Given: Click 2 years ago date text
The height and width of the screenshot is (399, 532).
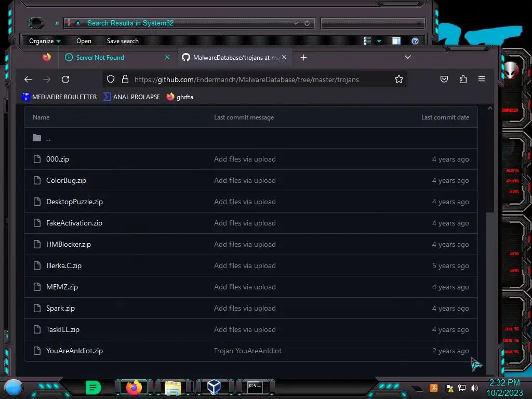Looking at the screenshot, I should click(450, 351).
